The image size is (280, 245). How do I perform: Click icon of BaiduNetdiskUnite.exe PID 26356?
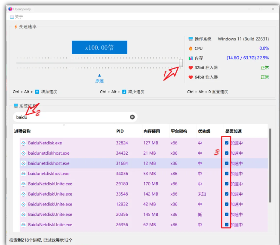23,224
